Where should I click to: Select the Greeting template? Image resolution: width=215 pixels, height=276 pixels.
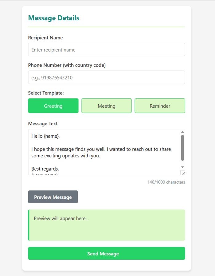pos(53,106)
